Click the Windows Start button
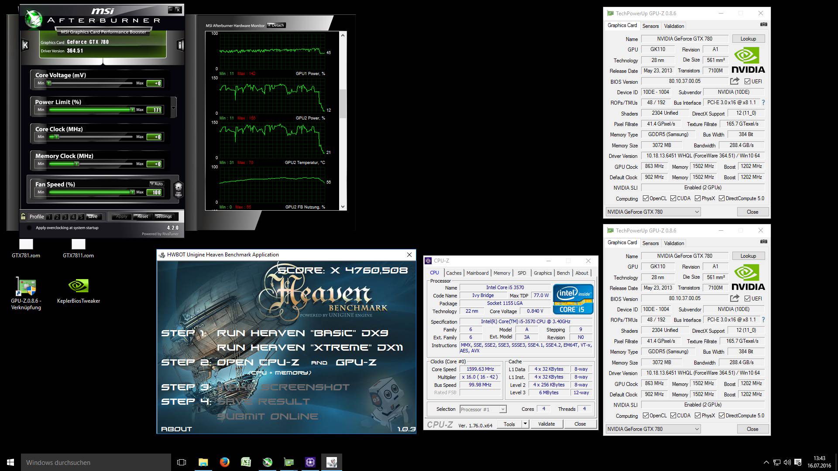 coord(10,462)
